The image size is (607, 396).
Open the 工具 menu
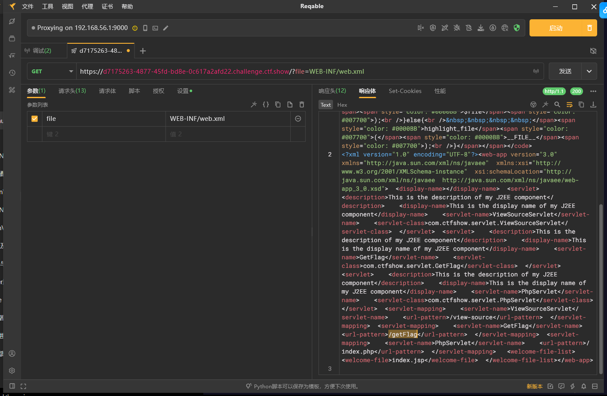click(48, 6)
